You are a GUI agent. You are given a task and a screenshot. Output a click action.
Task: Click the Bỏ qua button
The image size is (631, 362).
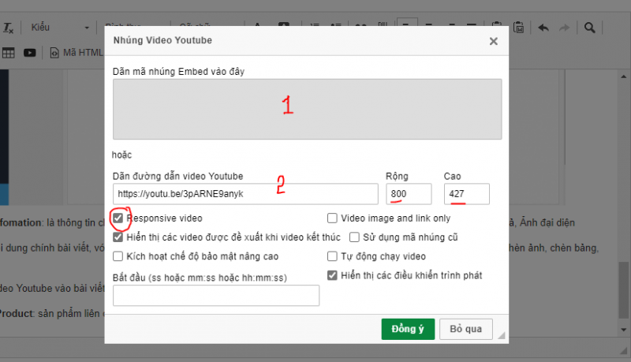(x=465, y=329)
